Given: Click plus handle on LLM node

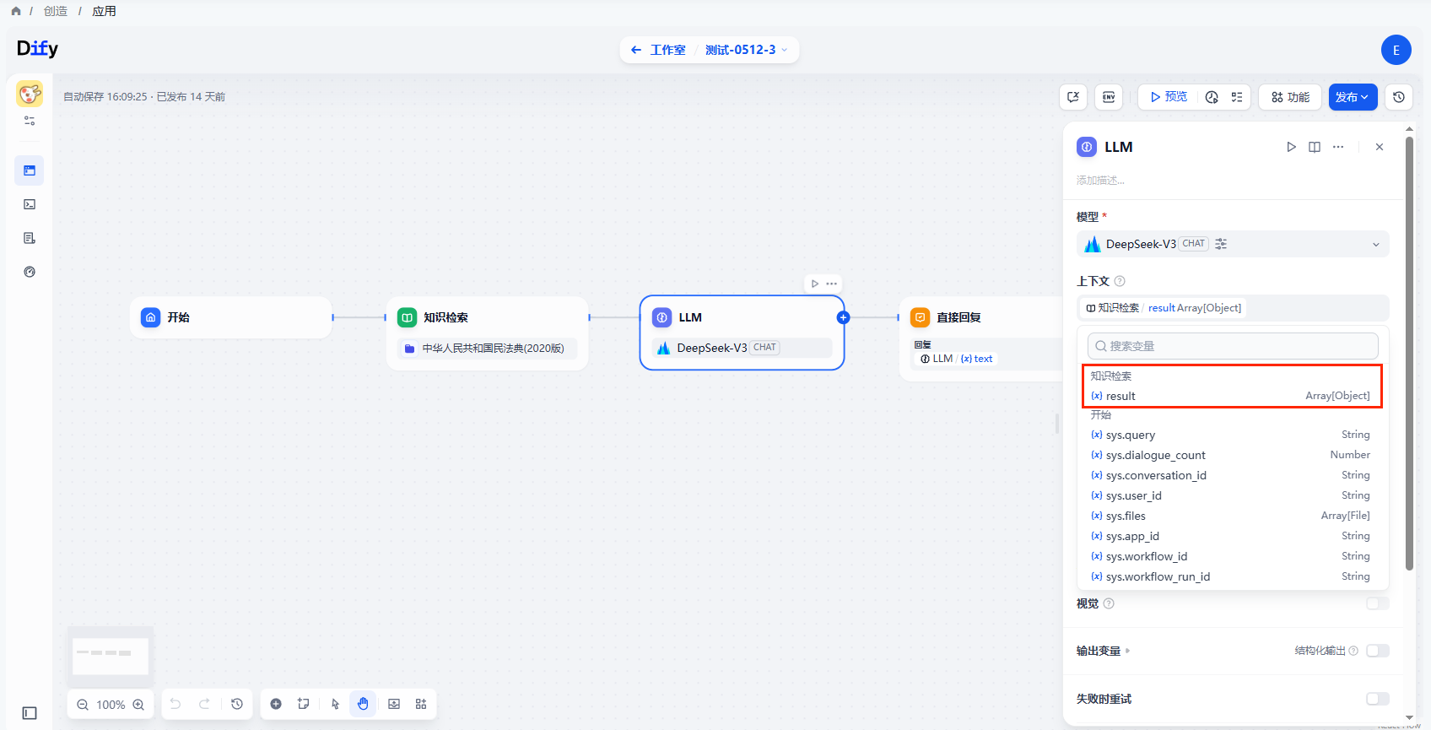Looking at the screenshot, I should pos(843,317).
